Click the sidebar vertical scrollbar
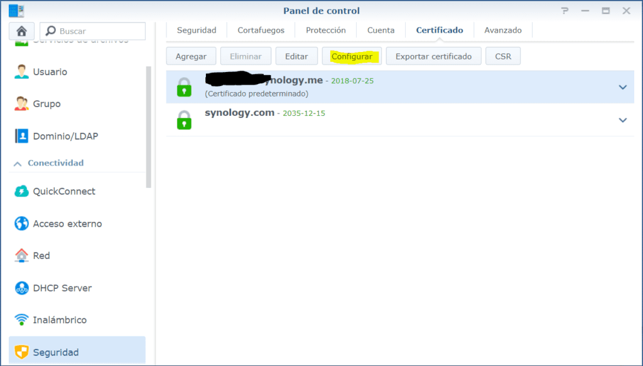Viewport: 643px width, 366px height. (x=149, y=125)
